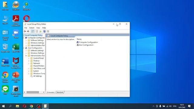
Task: Click the taskbar clock showing 10:55
Action: pyautogui.click(x=182, y=106)
